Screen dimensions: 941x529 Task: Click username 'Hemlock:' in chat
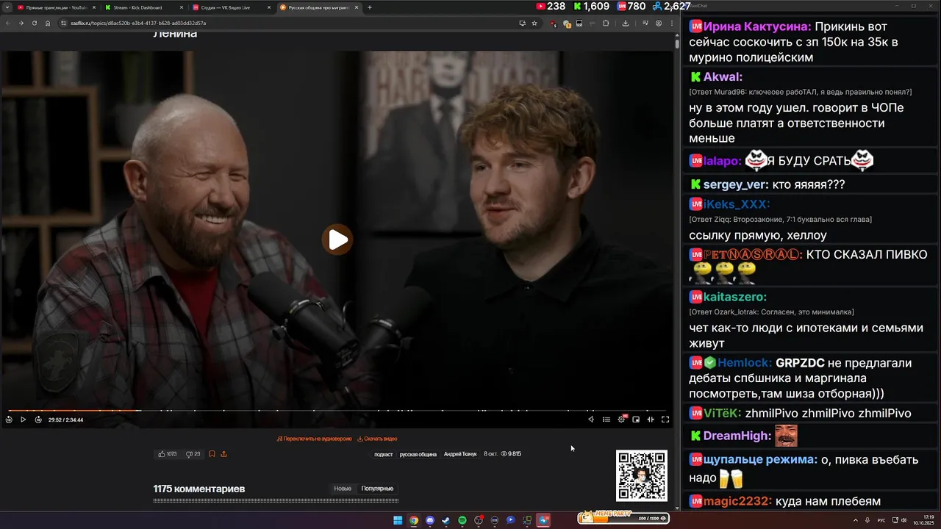(745, 363)
